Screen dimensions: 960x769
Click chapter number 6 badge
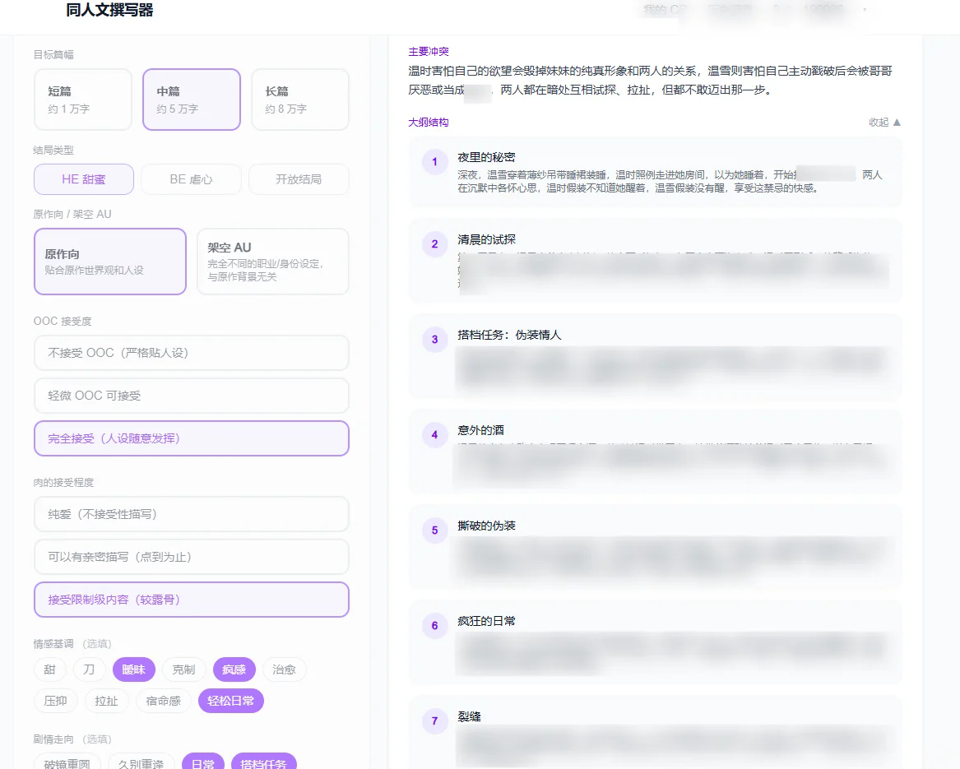[x=434, y=626]
